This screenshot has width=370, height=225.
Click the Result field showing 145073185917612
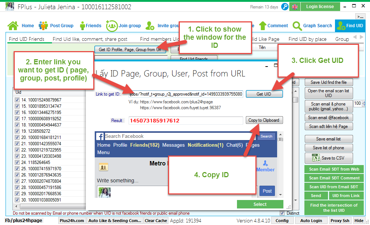[186, 121]
